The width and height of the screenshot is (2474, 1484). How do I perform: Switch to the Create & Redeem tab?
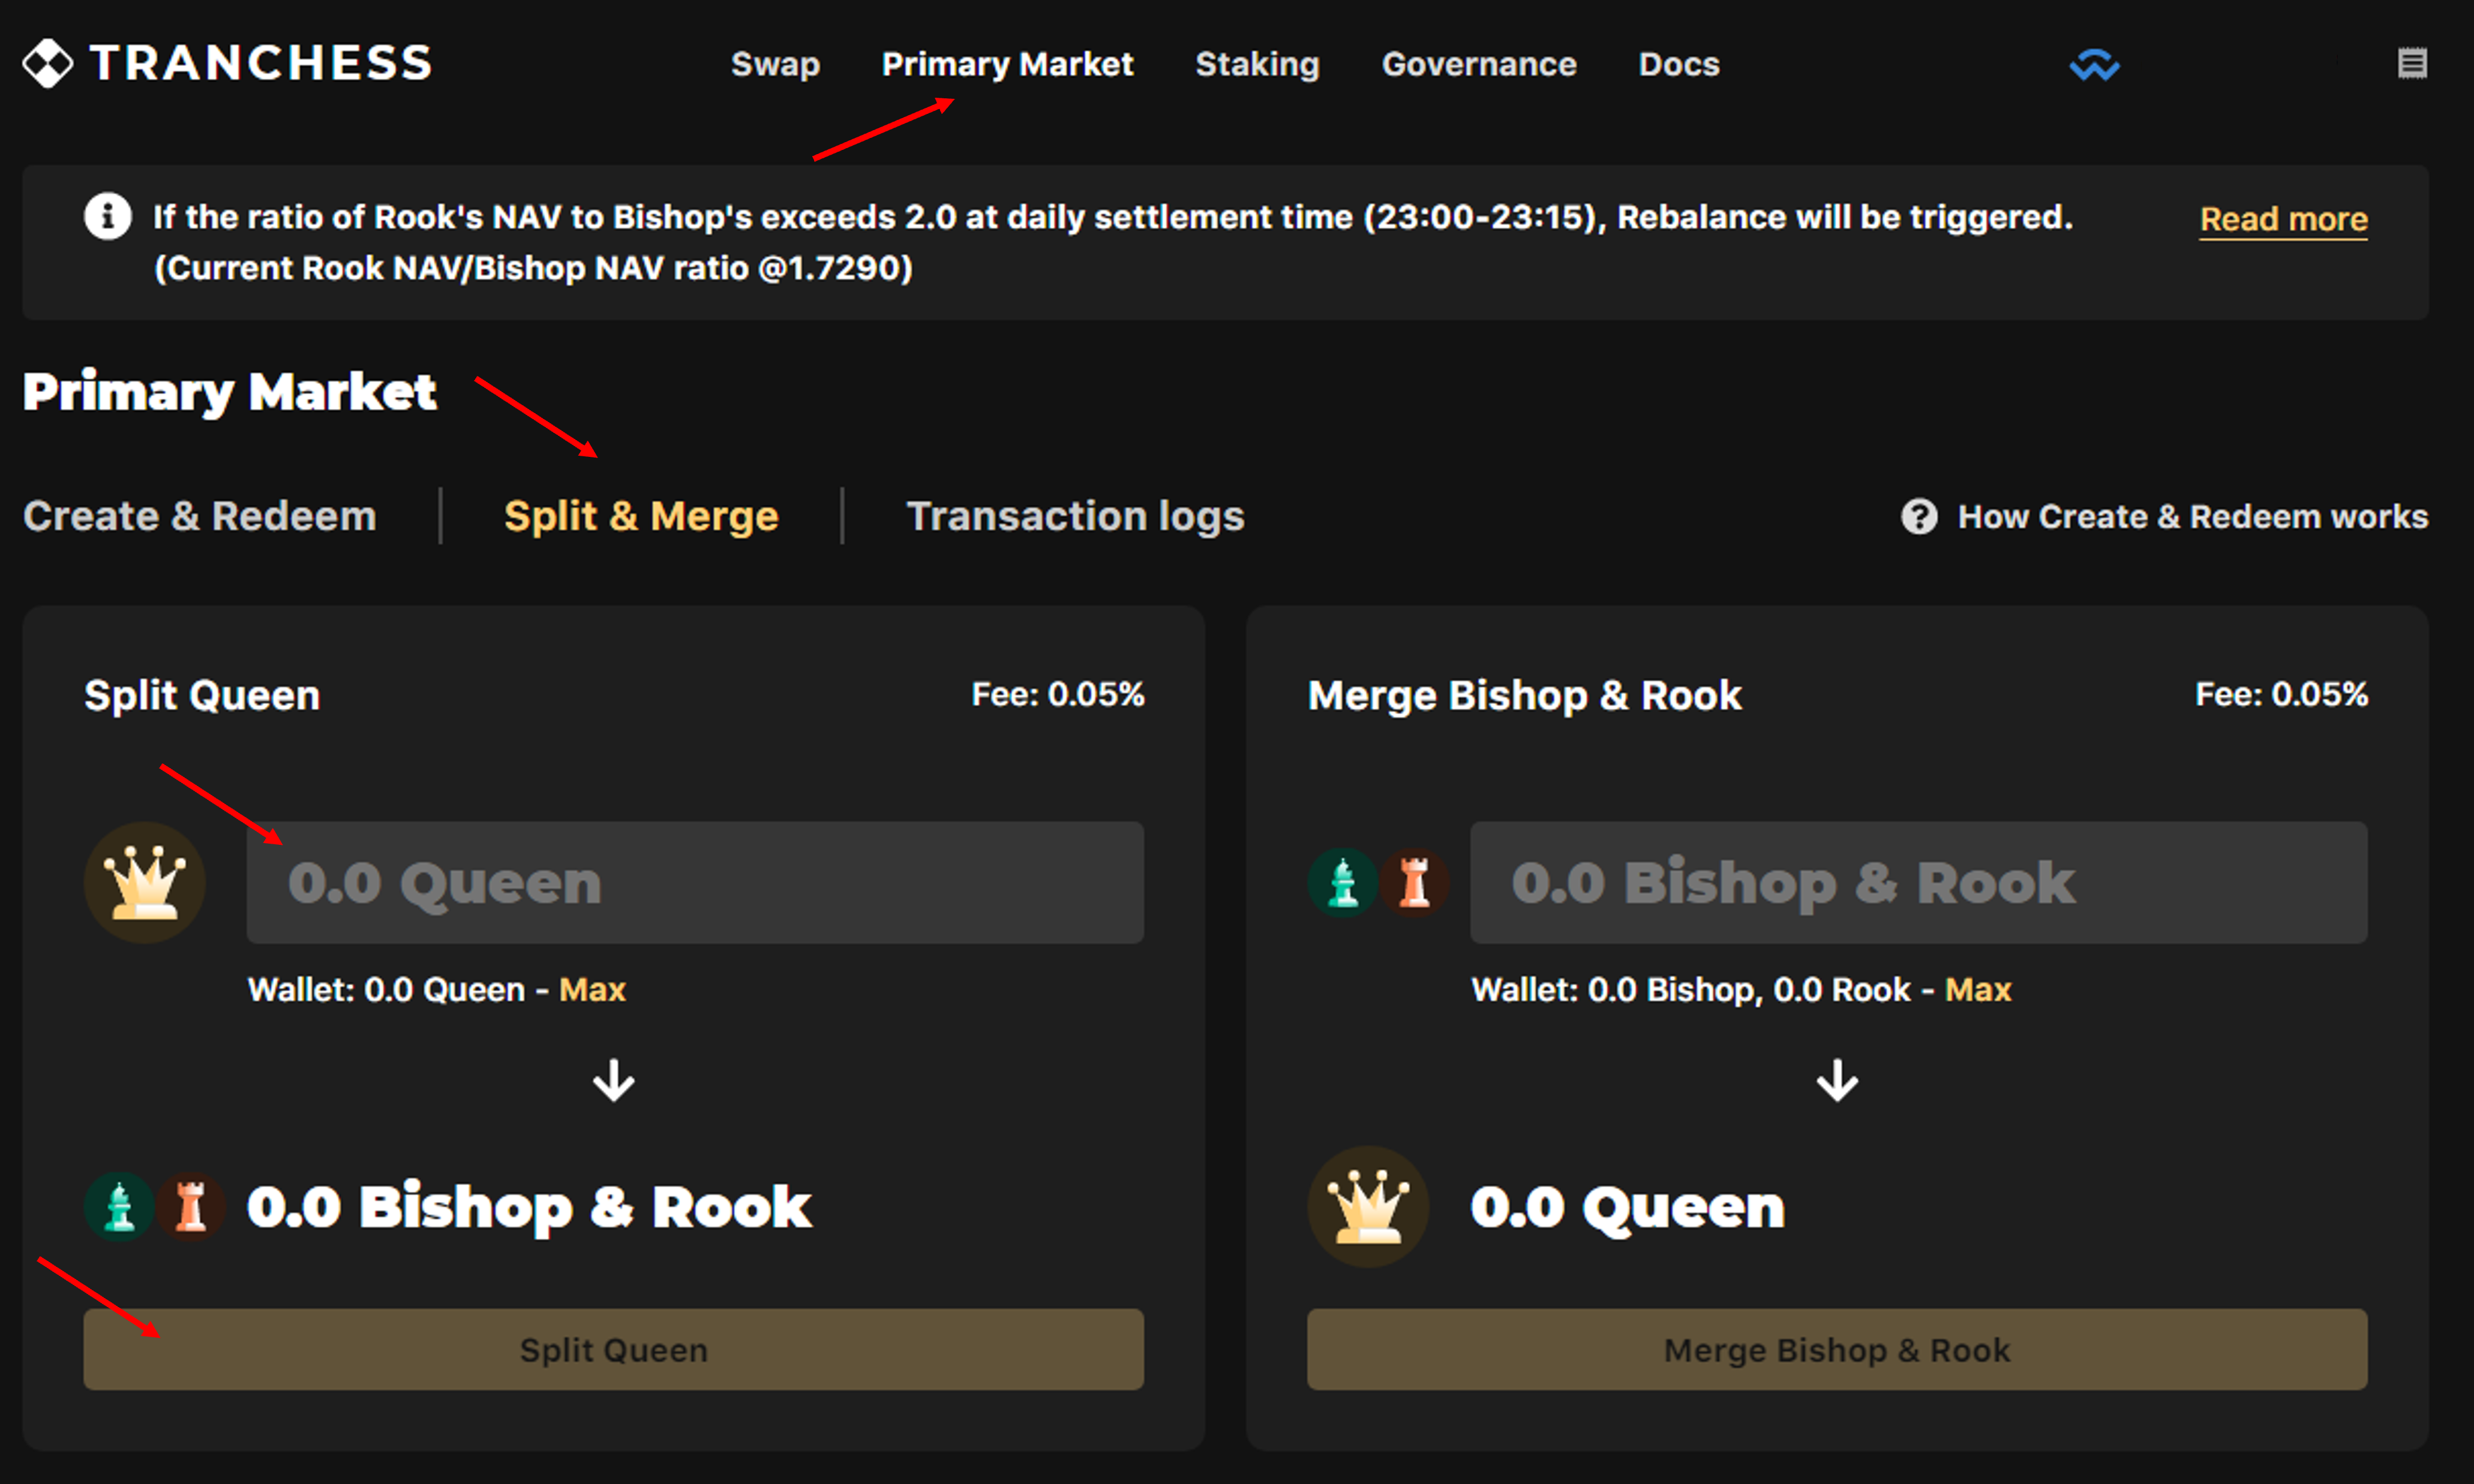pos(200,516)
